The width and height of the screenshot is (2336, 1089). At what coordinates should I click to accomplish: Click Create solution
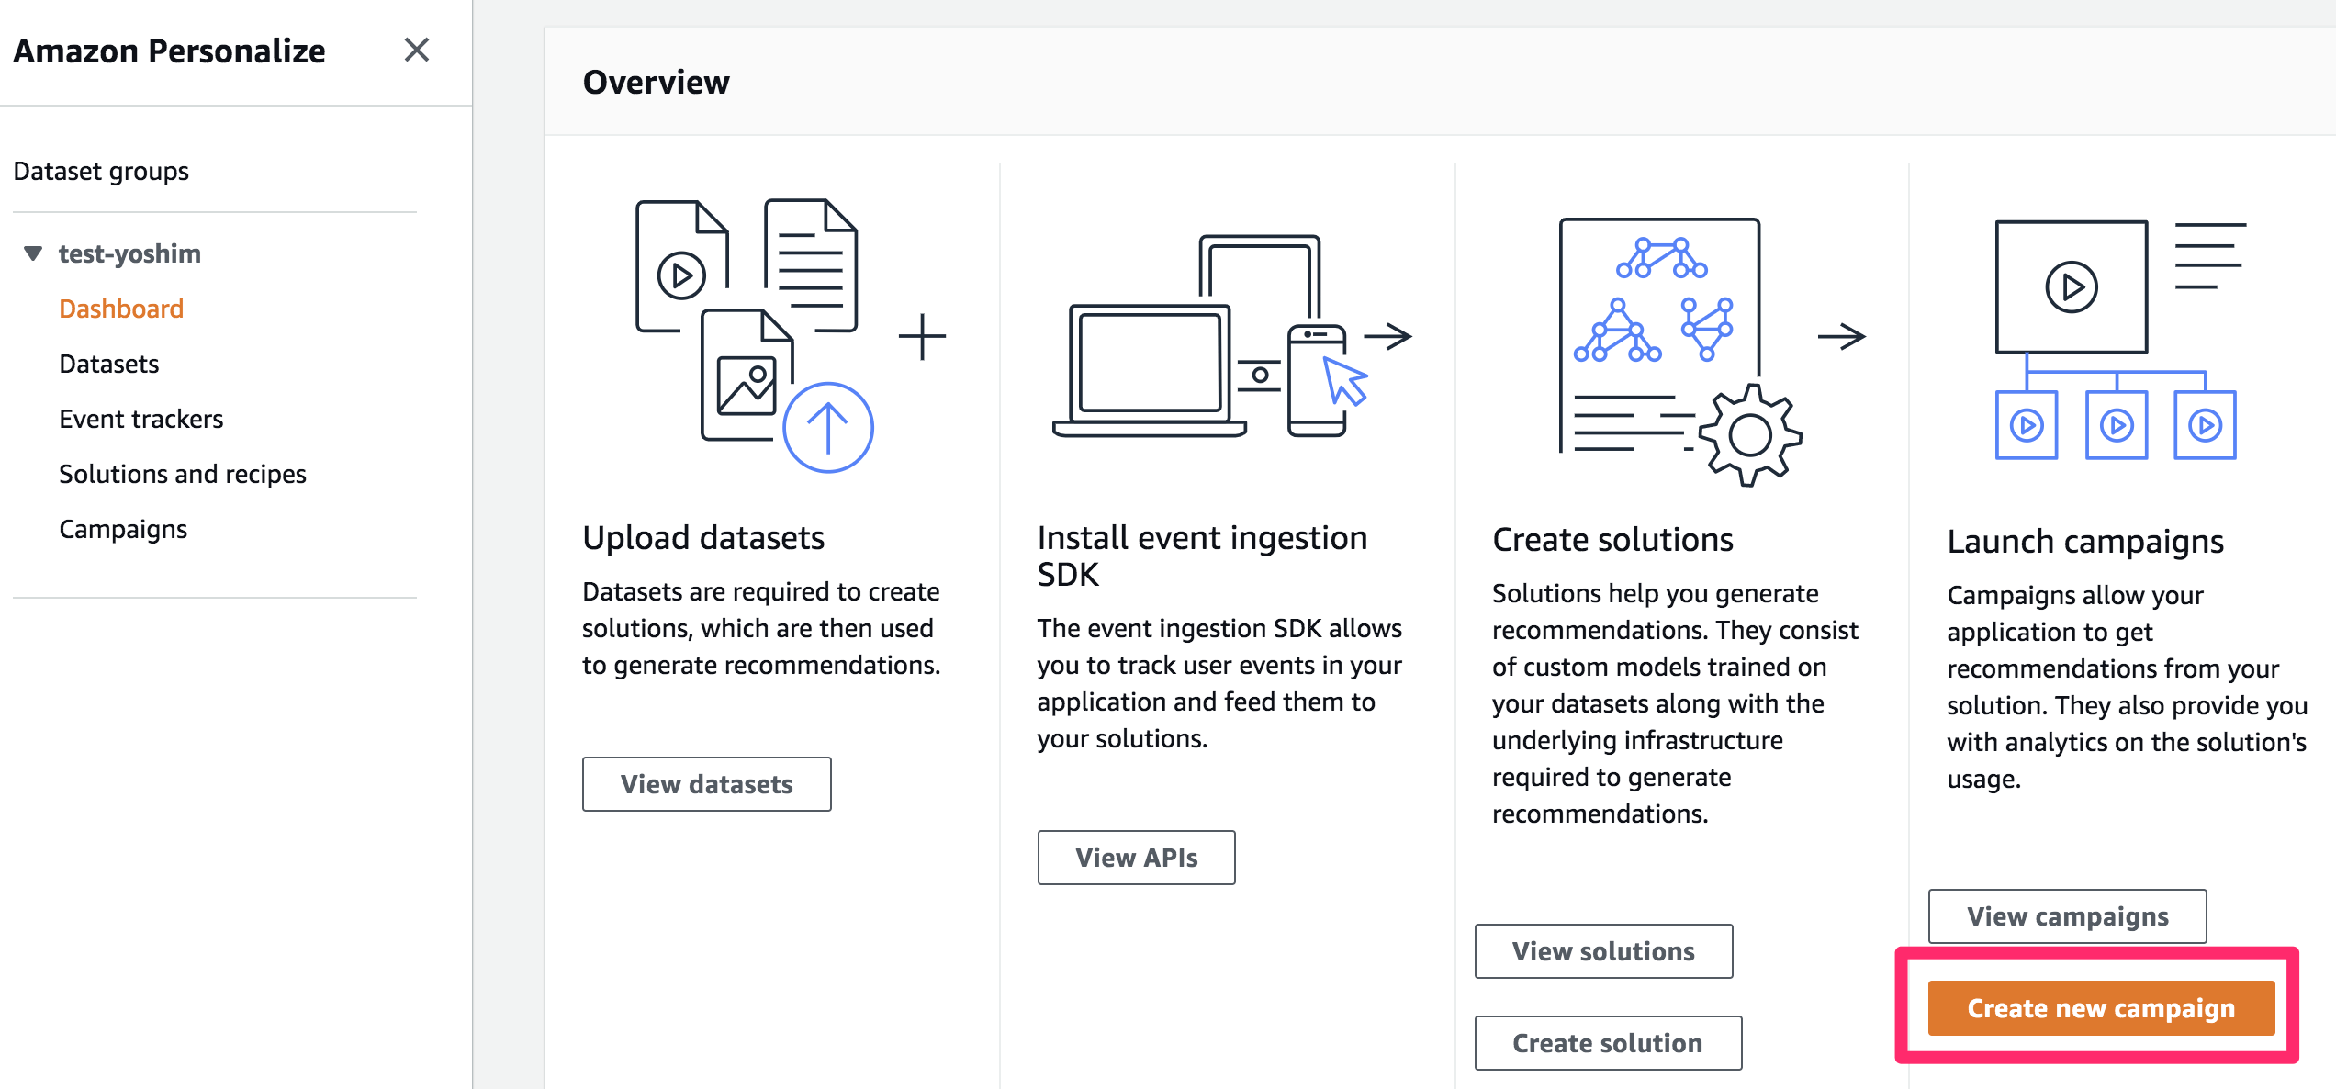[1607, 1042]
